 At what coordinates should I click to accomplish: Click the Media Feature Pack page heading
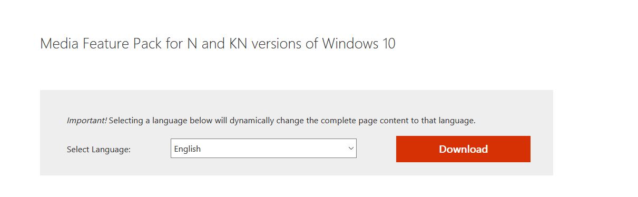(x=218, y=43)
